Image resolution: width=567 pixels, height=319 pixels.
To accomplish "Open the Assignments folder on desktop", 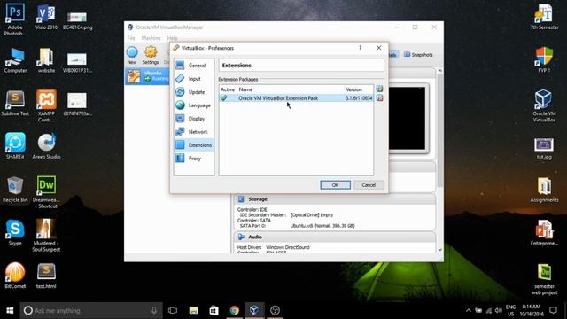I will 544,189.
